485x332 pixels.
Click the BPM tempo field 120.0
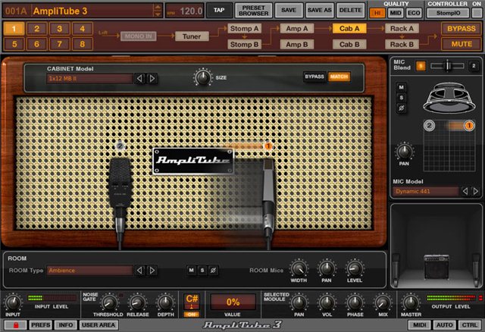coord(185,11)
